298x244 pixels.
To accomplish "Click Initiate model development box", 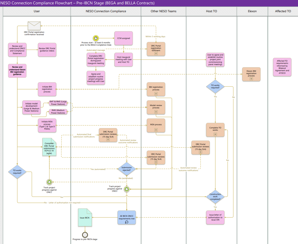I will click(32, 107).
